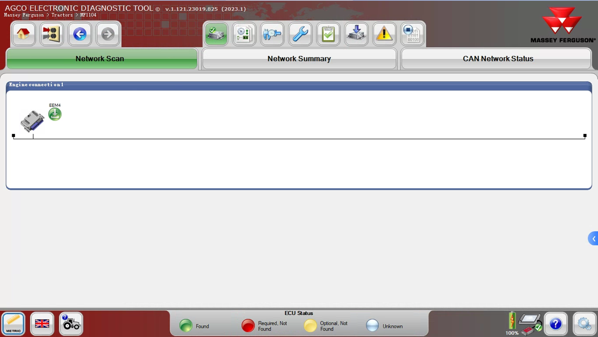Click the green Found status indicator
This screenshot has height=337, width=598.
click(x=186, y=325)
